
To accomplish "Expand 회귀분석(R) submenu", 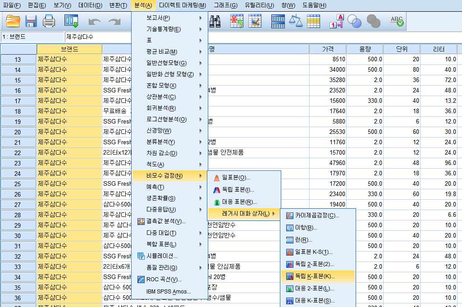I will click(169, 108).
